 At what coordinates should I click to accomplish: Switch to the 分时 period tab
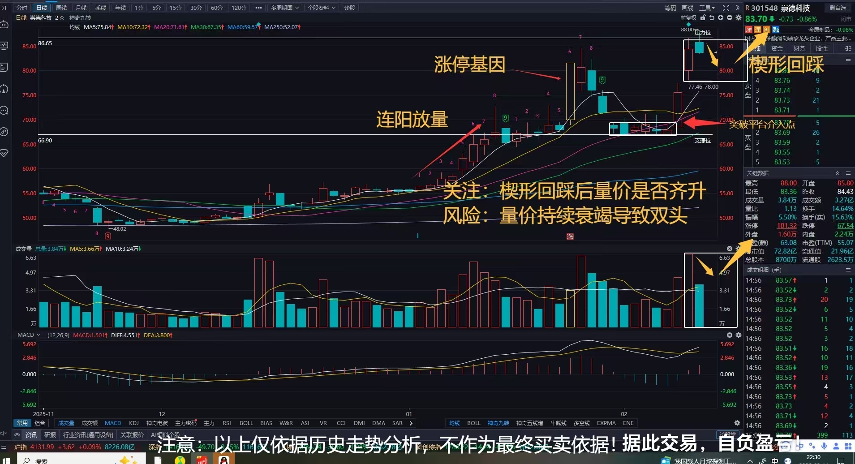coord(22,8)
